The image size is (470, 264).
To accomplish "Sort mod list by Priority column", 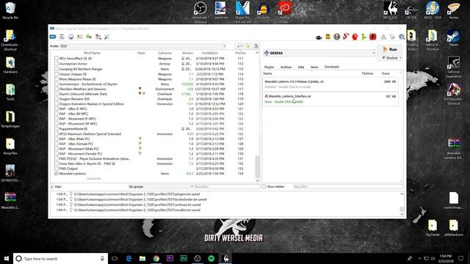I will pos(240,53).
